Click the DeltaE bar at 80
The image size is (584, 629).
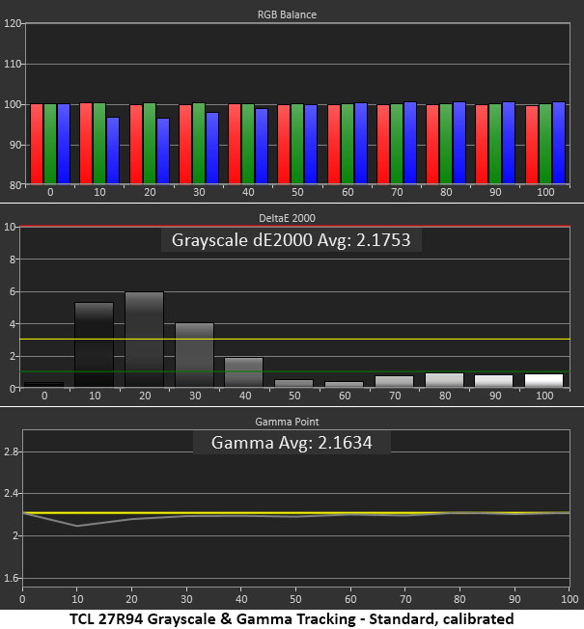444,380
